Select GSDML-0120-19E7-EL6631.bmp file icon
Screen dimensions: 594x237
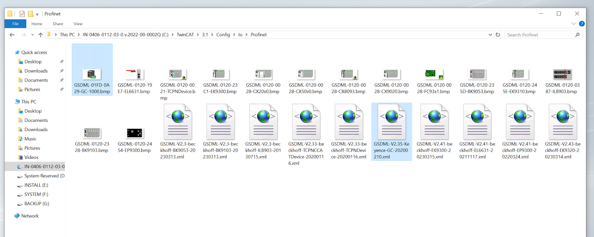click(x=135, y=74)
